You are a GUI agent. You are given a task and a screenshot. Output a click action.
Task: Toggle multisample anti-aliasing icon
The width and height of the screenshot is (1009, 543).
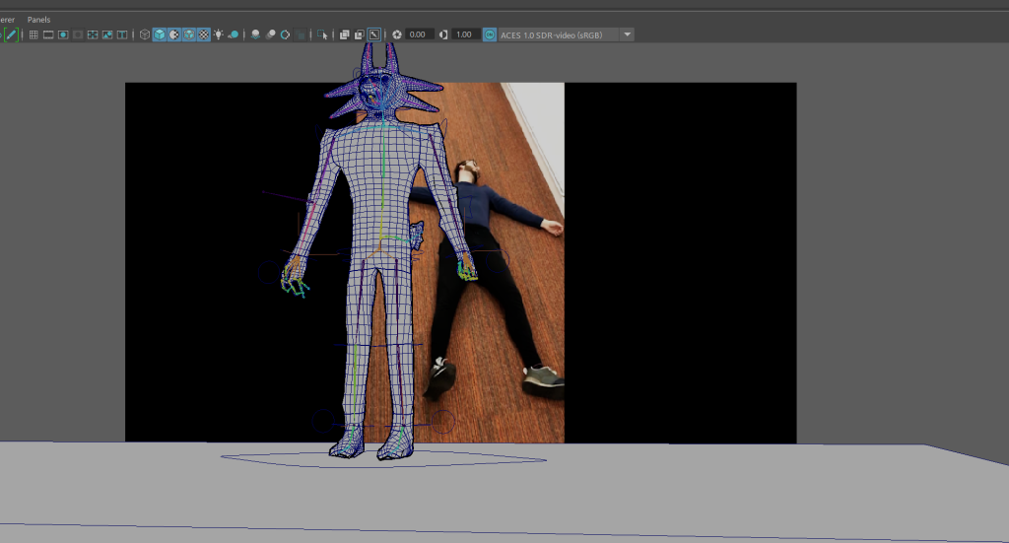point(285,34)
